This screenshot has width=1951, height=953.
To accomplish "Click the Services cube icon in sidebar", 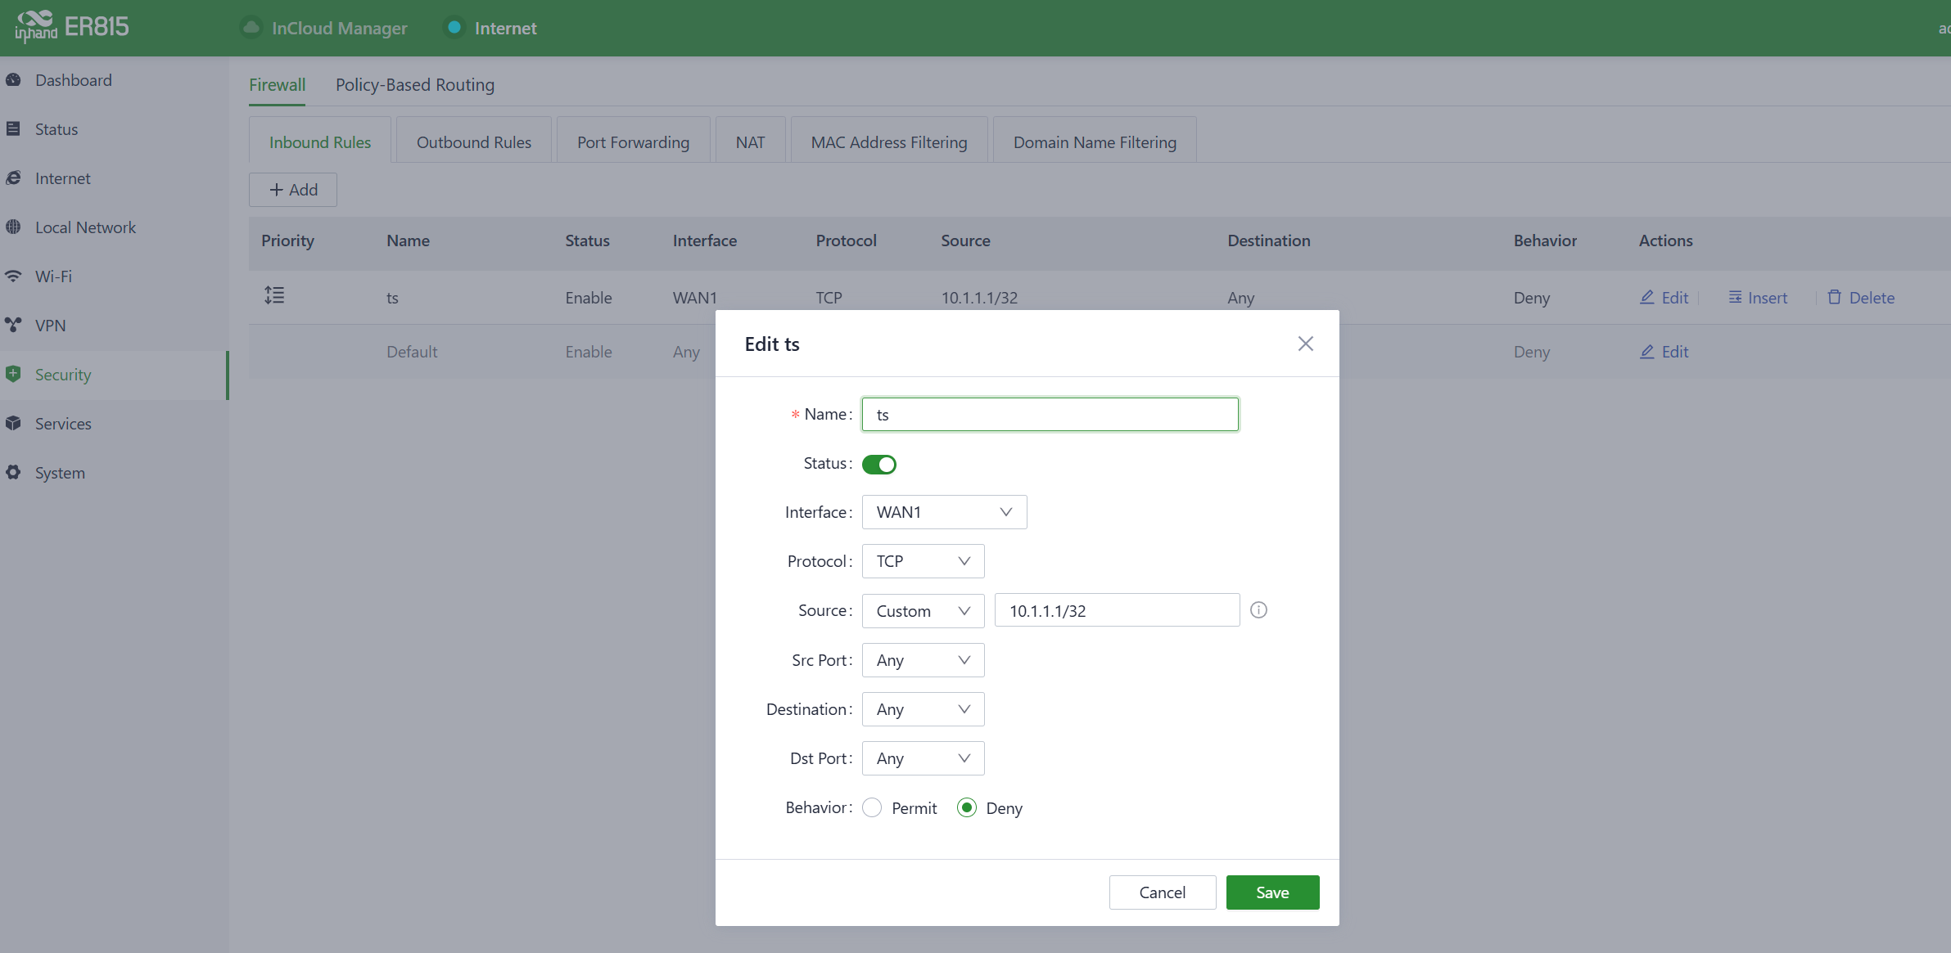I will coord(13,423).
